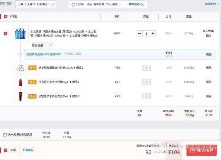Delete the 0.064kg shampoo gift row
This screenshot has width=221, height=160.
pyautogui.click(x=209, y=82)
